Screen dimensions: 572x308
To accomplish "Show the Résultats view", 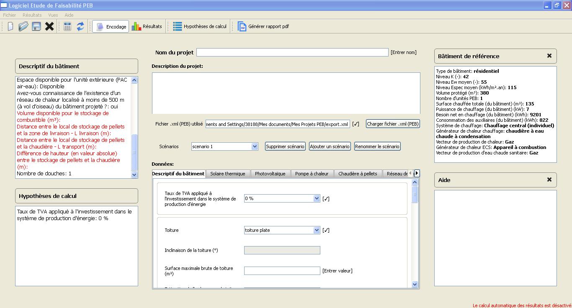I will click(147, 26).
